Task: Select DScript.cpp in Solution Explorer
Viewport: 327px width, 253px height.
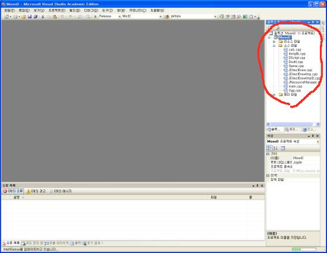Action: point(297,58)
